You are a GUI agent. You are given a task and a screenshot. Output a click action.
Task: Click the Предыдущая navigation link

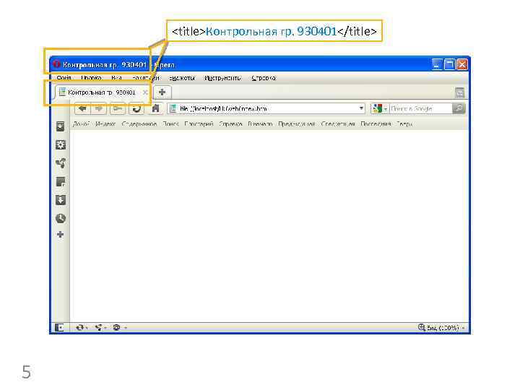(x=297, y=124)
